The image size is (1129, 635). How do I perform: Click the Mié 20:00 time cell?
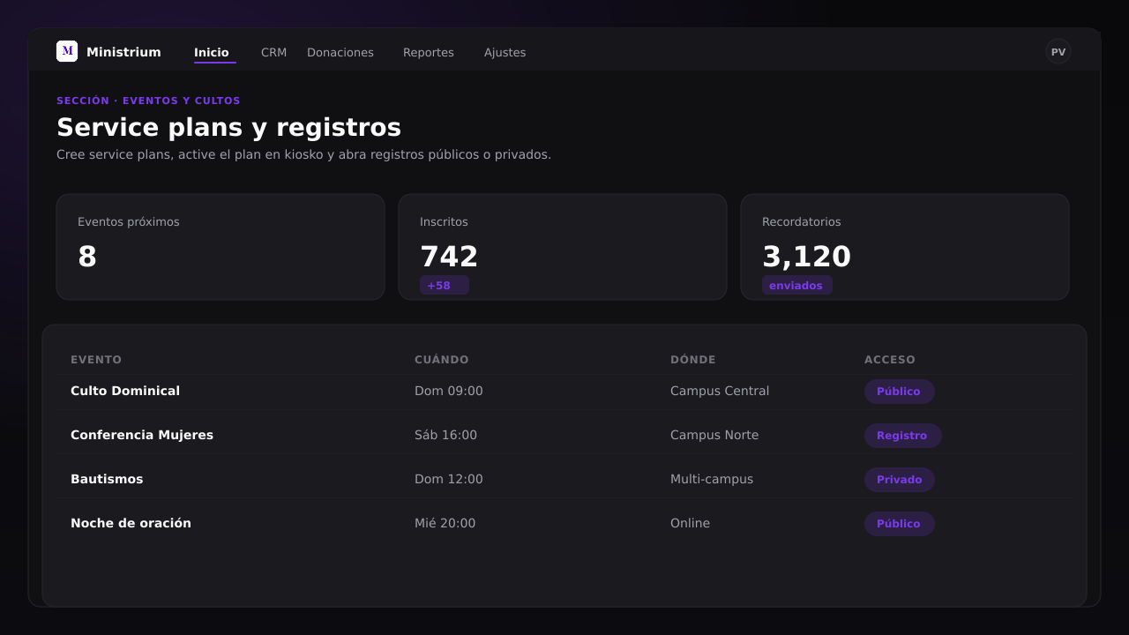coord(445,523)
